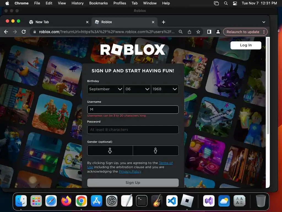Toggle the Chrome side panel icon

tap(209, 32)
